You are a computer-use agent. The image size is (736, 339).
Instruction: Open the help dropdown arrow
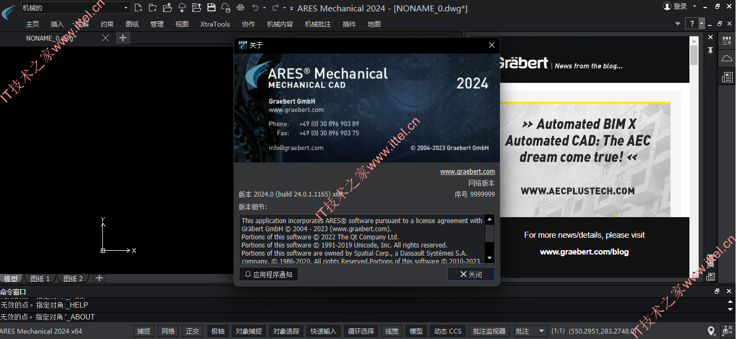click(702, 24)
